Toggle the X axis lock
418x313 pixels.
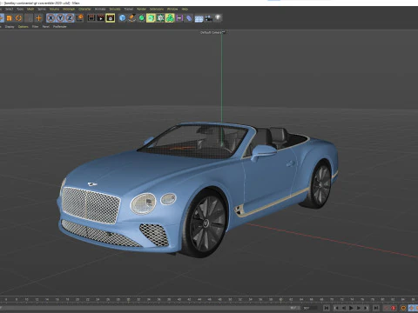51,18
